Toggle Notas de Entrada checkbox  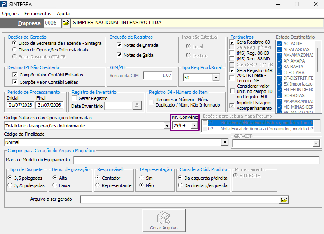119,45
